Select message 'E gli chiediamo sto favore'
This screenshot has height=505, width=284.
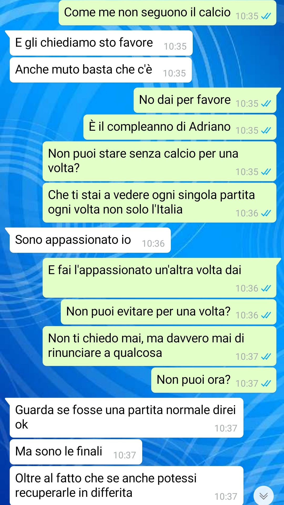pyautogui.click(x=101, y=43)
